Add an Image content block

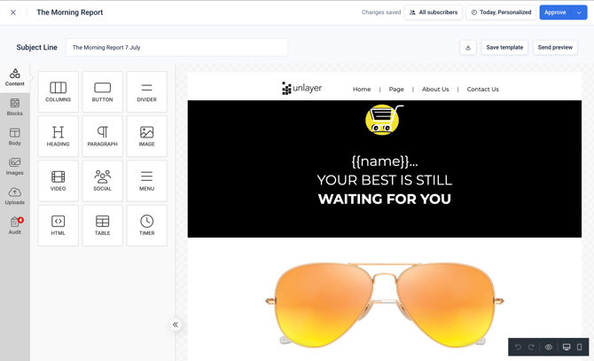(146, 137)
